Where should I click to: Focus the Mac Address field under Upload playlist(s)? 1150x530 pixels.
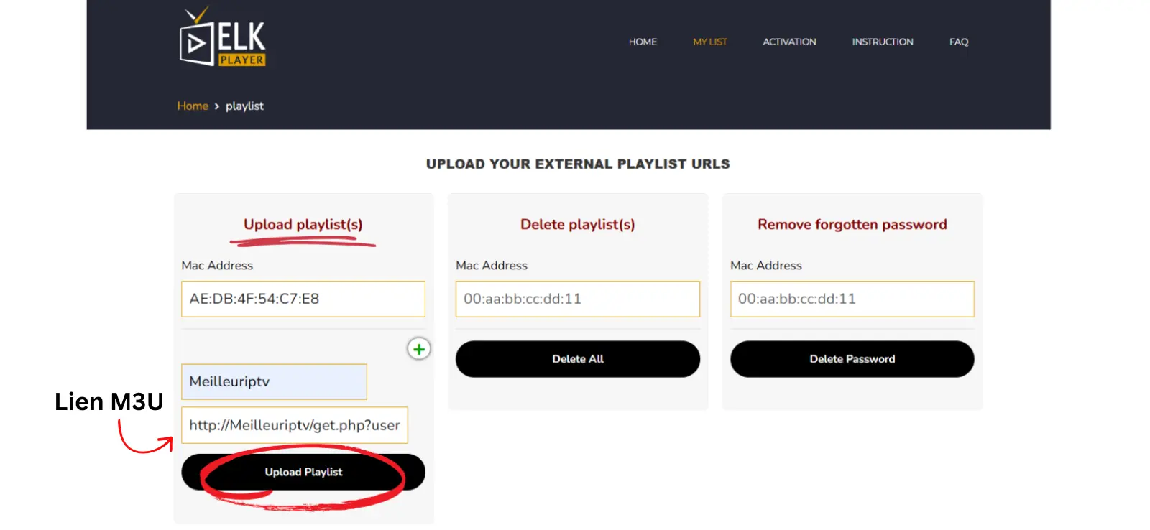tap(303, 299)
